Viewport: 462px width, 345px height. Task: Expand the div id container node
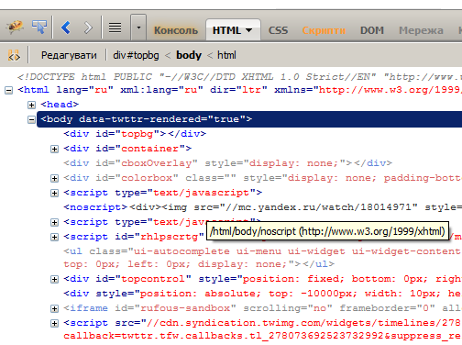[x=54, y=149]
